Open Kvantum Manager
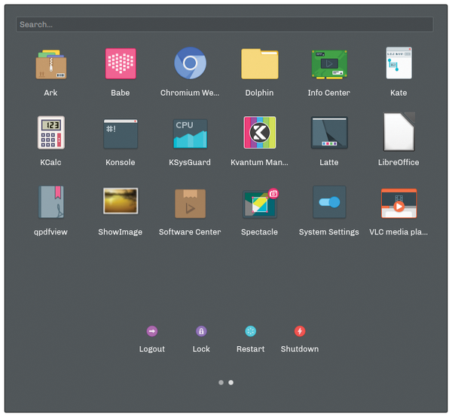The image size is (452, 417). 260,133
